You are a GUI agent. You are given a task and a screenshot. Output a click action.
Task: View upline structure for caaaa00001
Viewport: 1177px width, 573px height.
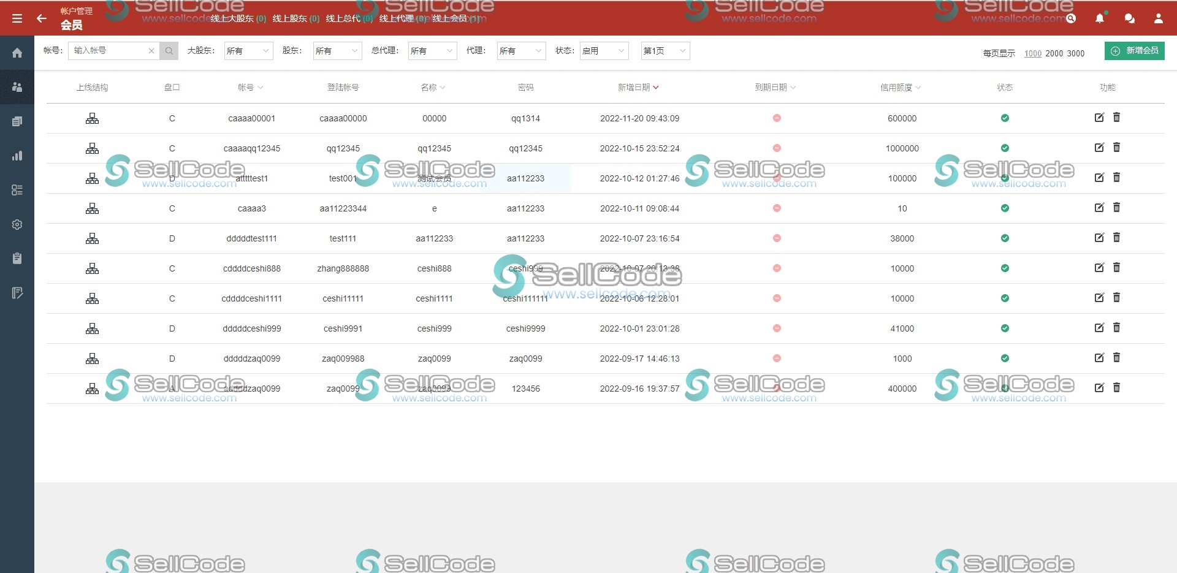tap(92, 118)
